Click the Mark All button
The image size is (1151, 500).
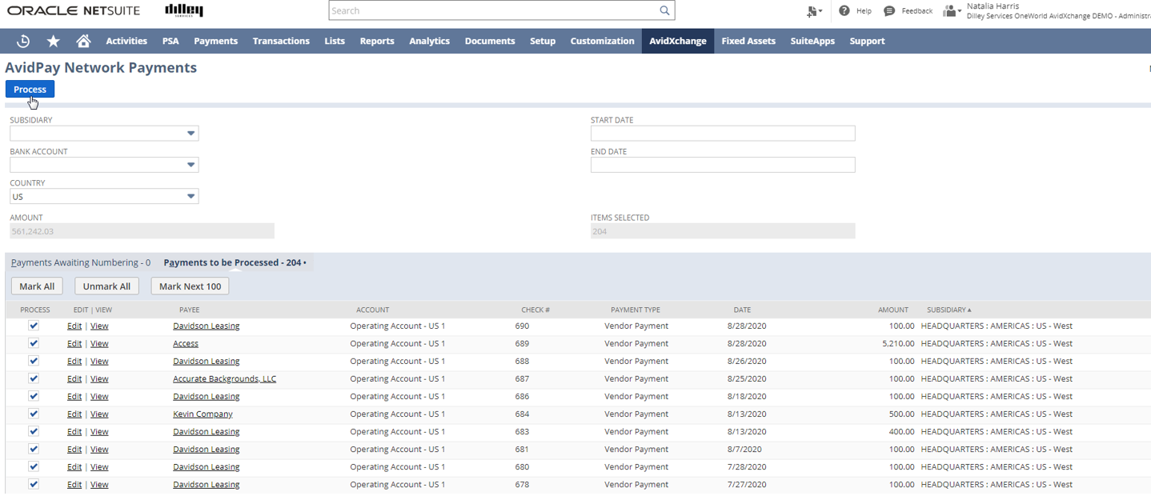37,286
